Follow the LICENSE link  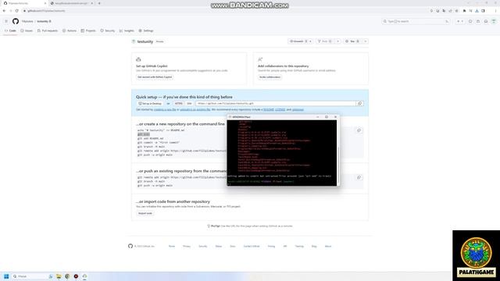click(x=280, y=109)
